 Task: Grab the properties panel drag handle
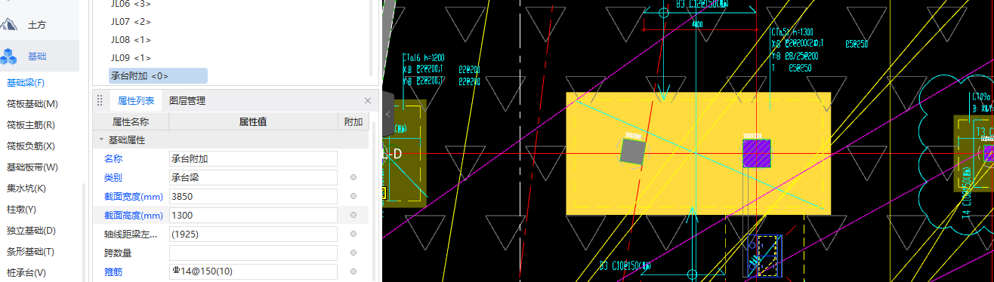(99, 100)
